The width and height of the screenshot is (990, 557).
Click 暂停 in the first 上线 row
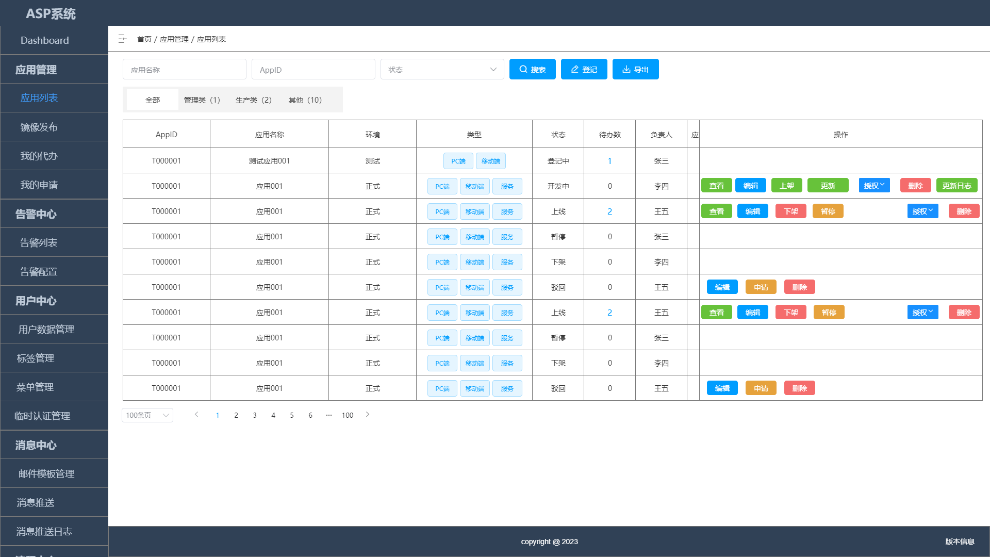pos(828,211)
